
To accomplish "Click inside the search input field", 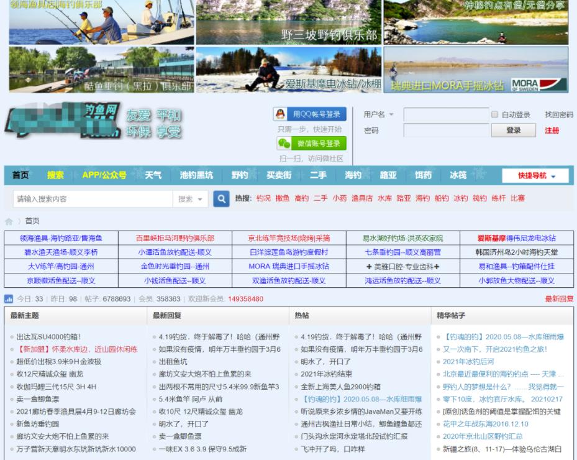I will click(x=93, y=199).
